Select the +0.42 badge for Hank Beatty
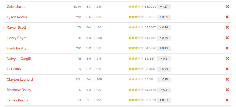 164,48
